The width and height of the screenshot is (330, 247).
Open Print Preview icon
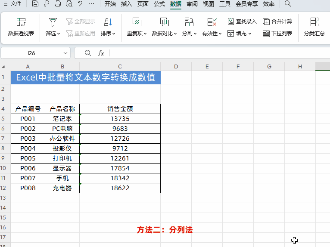tap(69, 3)
